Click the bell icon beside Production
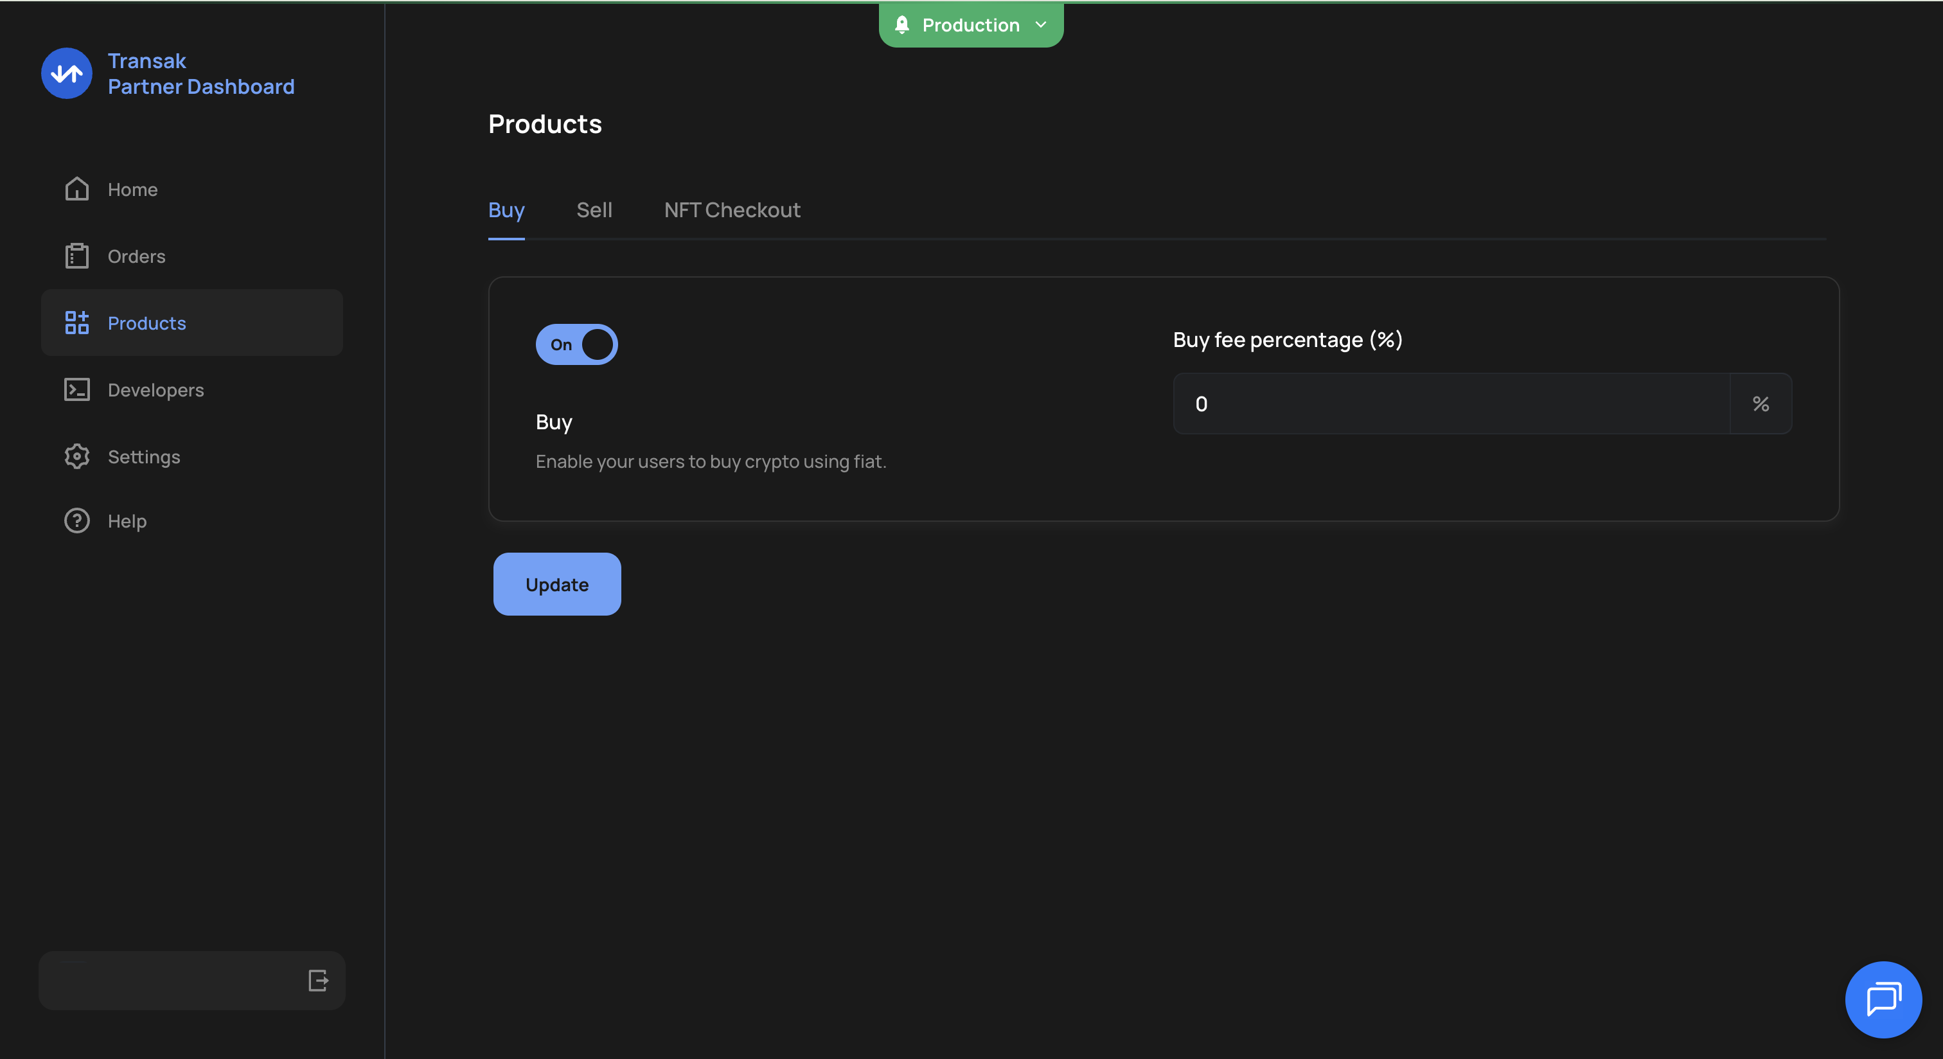 pyautogui.click(x=902, y=25)
